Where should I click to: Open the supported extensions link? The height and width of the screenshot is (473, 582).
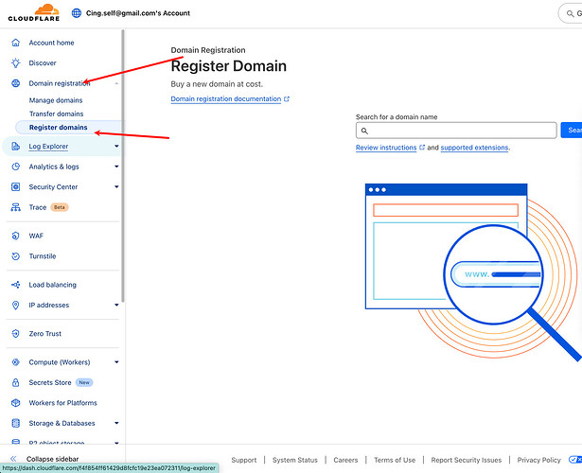pyautogui.click(x=474, y=148)
